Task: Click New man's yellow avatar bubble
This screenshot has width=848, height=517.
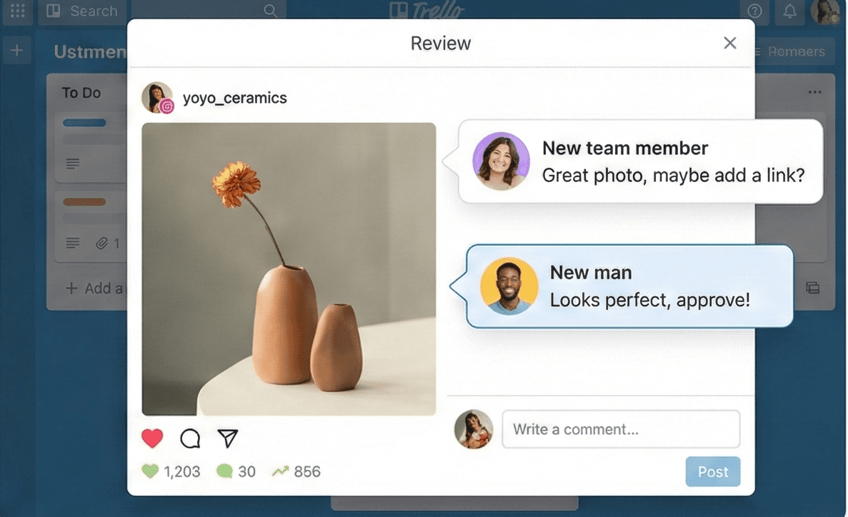Action: (x=509, y=286)
